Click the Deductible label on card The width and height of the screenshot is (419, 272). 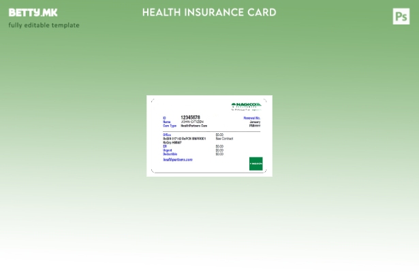pyautogui.click(x=170, y=154)
